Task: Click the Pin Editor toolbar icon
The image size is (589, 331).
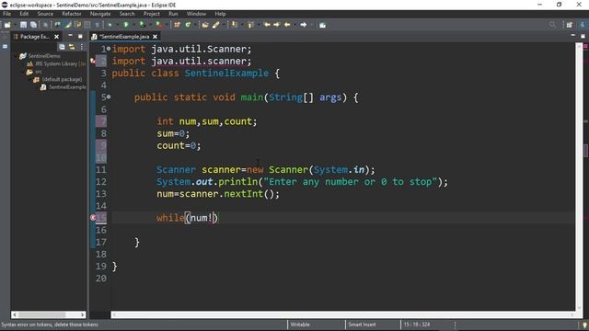Action: [322, 25]
